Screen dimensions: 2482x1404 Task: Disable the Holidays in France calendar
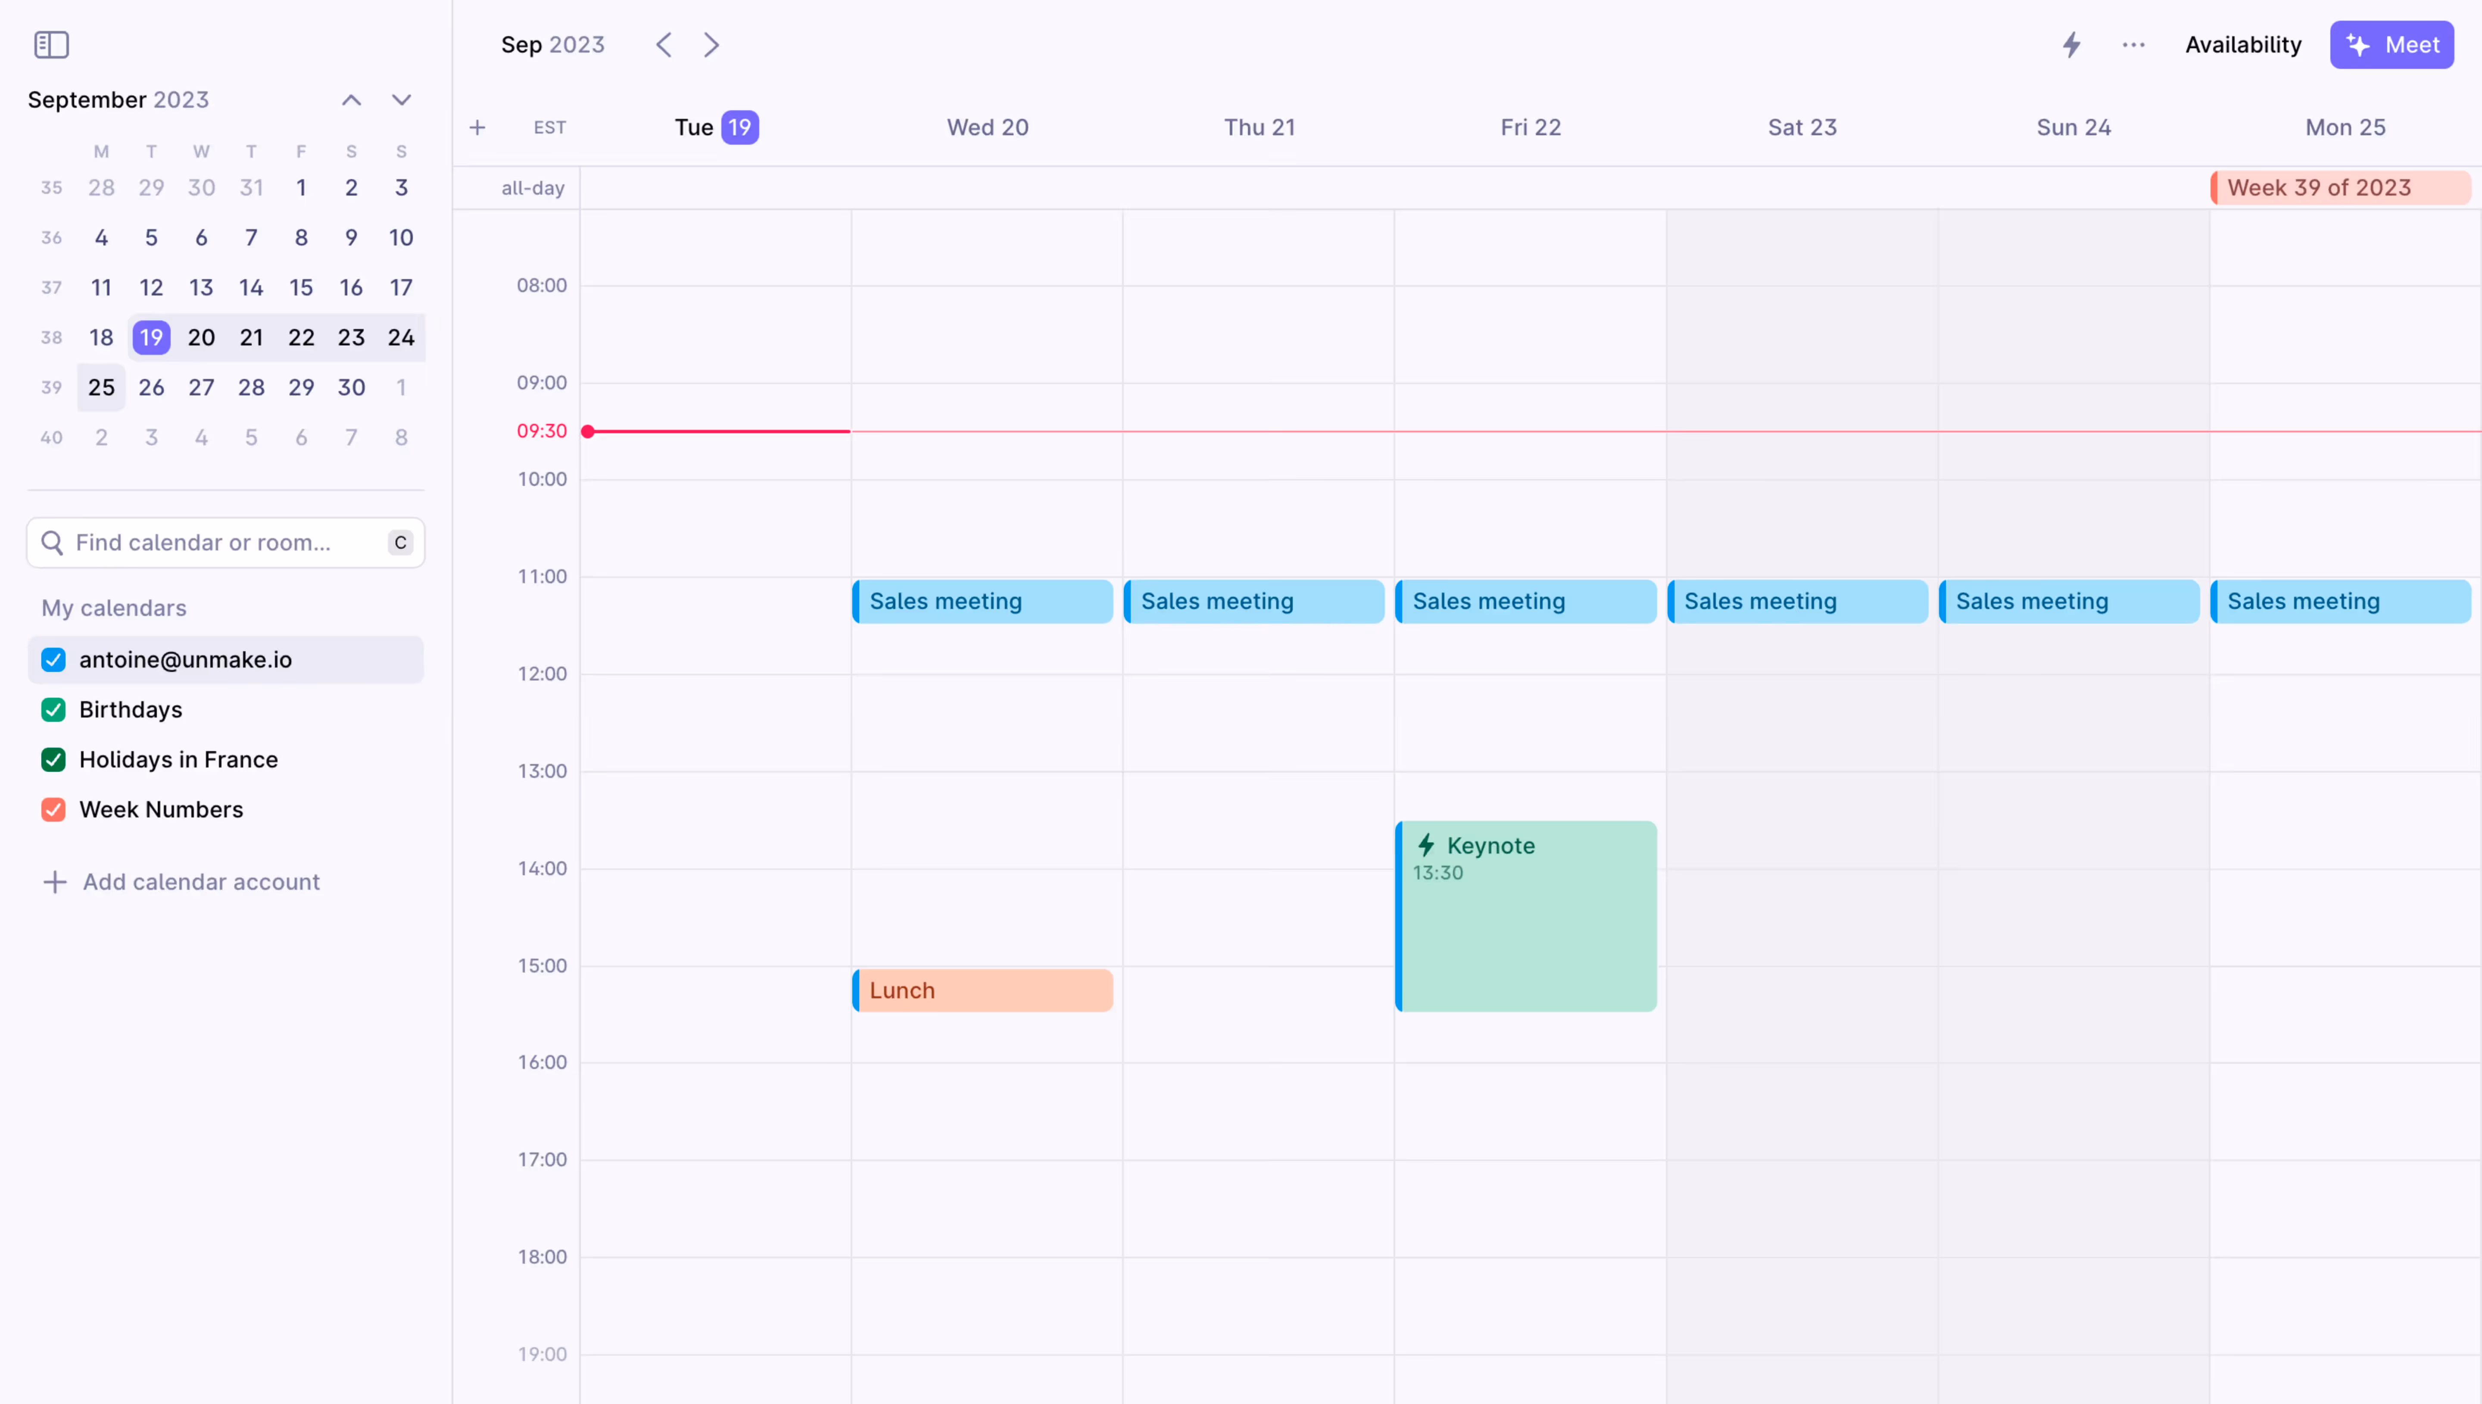(x=53, y=760)
